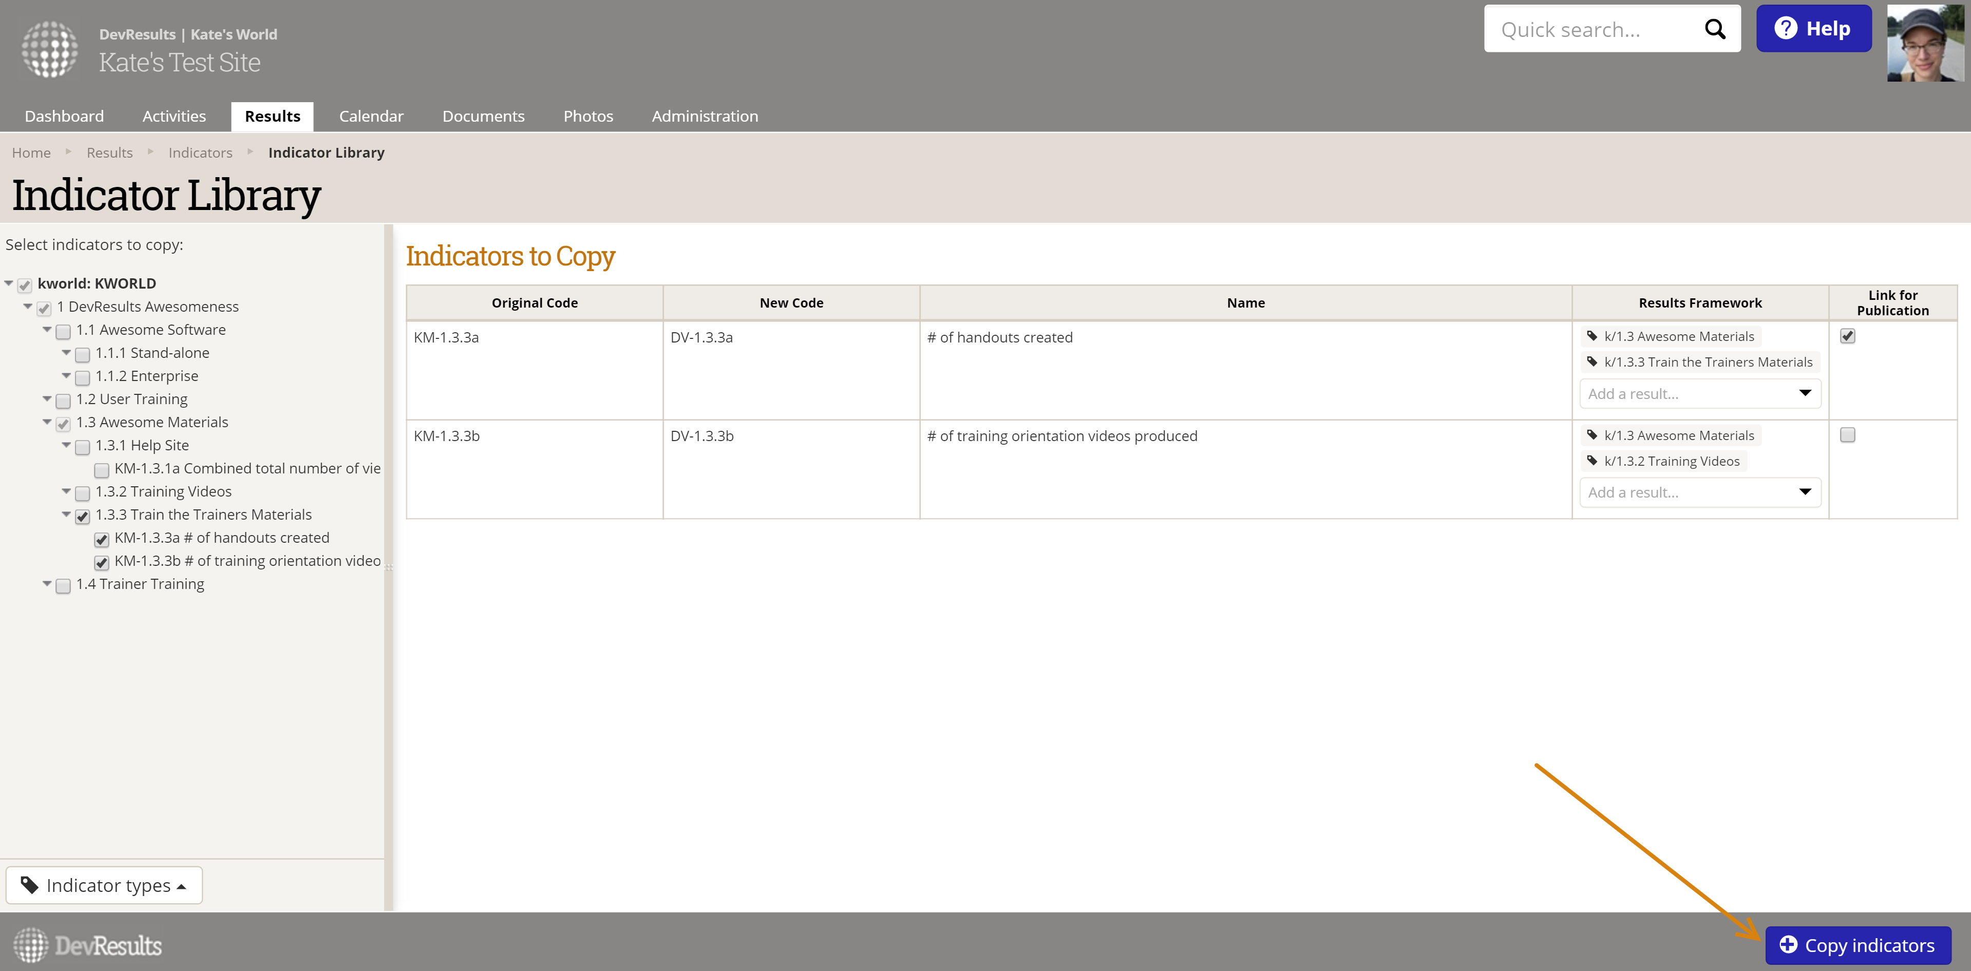Click the tag icon on k/1.3.3 Train the Trainers Materials
The height and width of the screenshot is (971, 1971).
[x=1591, y=362]
